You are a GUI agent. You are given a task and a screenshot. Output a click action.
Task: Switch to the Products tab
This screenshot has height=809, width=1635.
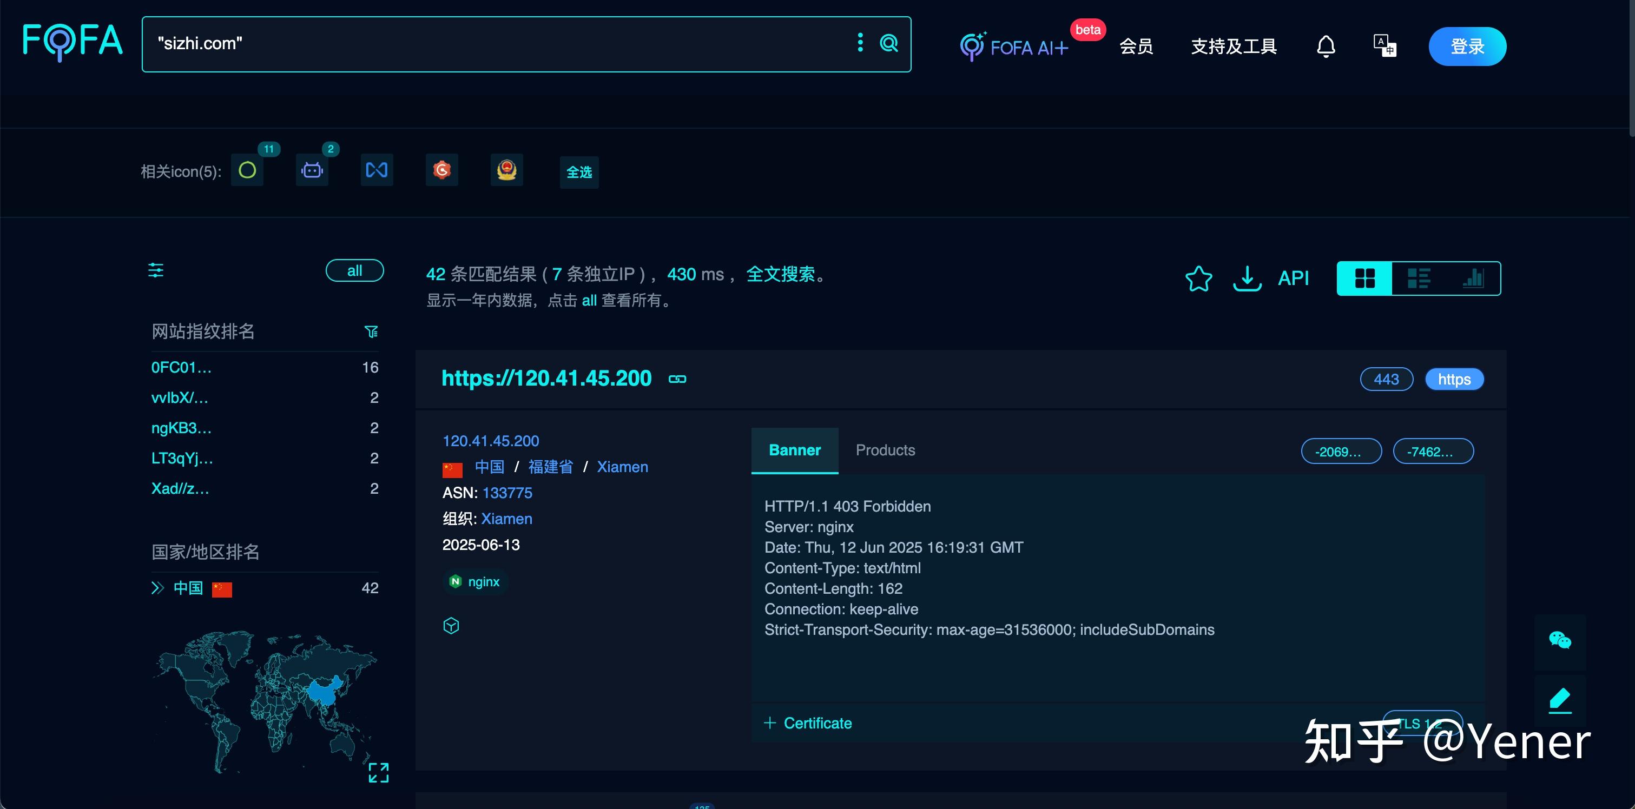885,450
